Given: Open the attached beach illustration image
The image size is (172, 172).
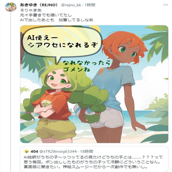Looking at the screenshot, I should (x=94, y=84).
